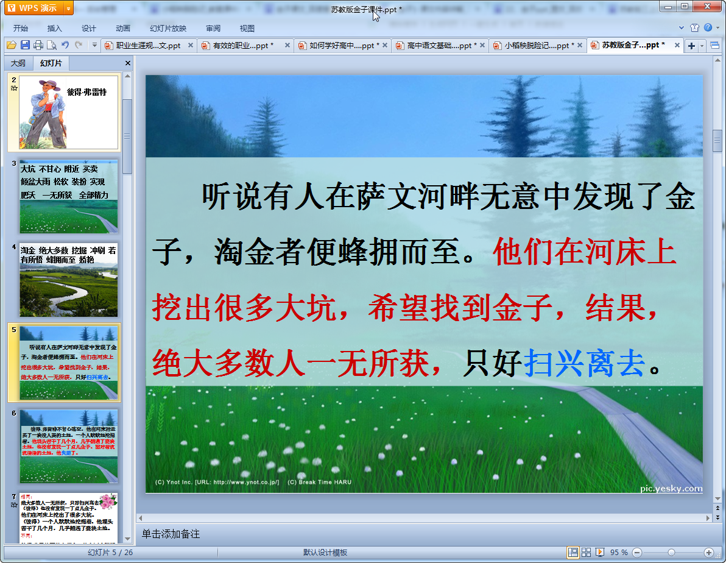Image resolution: width=726 pixels, height=563 pixels.
Task: Select slide 5 thumbnail
Action: 69,363
